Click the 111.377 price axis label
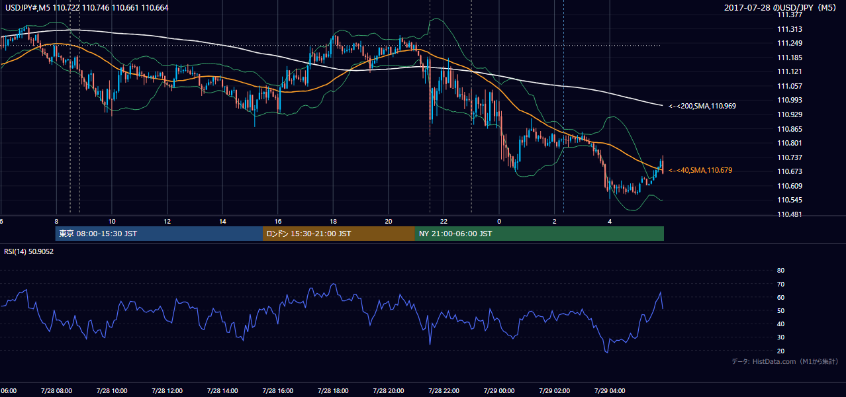The height and width of the screenshot is (397, 846). 790,15
